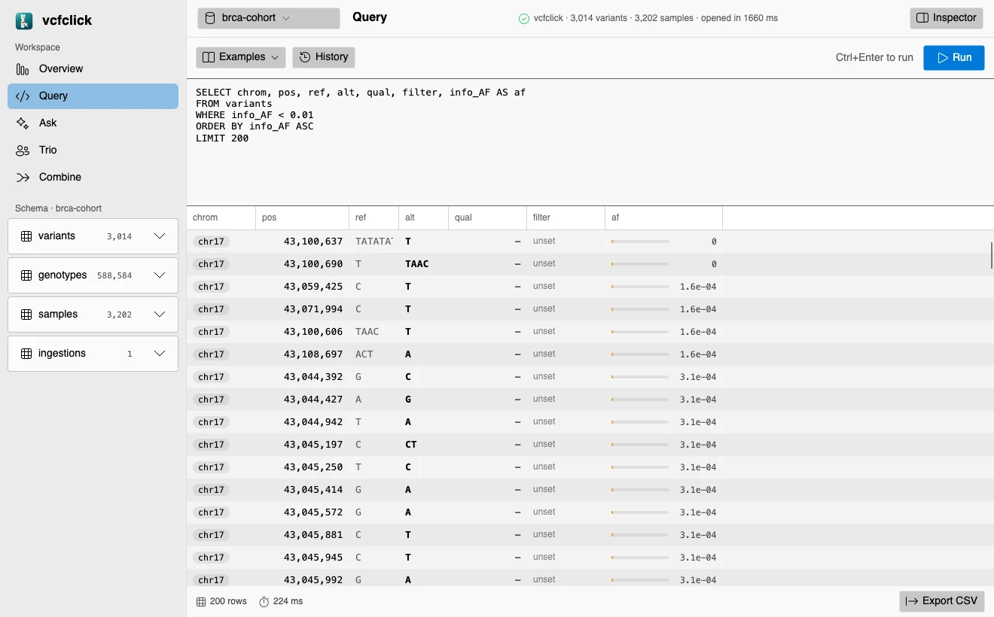Image resolution: width=994 pixels, height=617 pixels.
Task: Click the Export CSV arrow icon
Action: click(912, 601)
